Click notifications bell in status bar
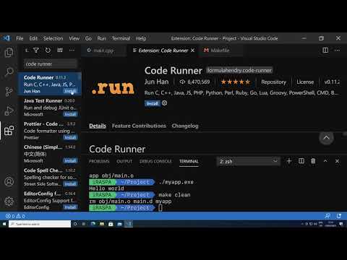 pos(339,216)
